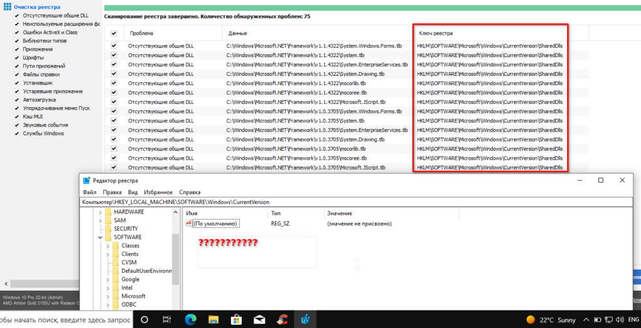The width and height of the screenshot is (641, 328).
Task: Click the registry tree vertical scrollbar
Action: coord(175,259)
